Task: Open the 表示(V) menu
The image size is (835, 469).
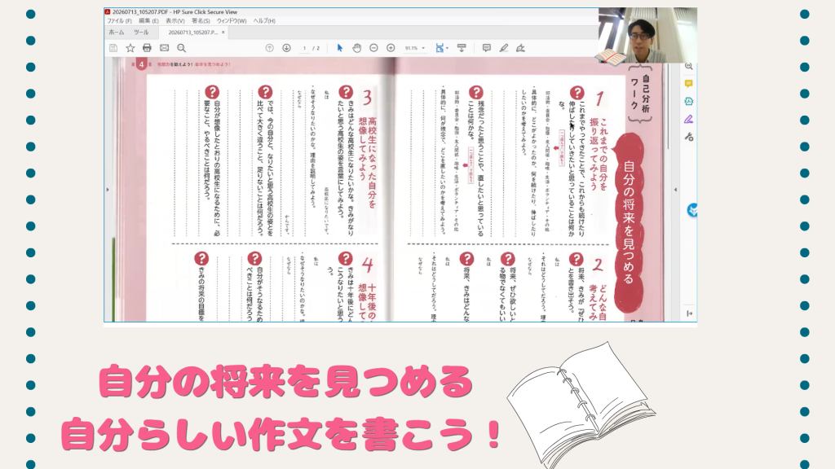Action: [175, 20]
